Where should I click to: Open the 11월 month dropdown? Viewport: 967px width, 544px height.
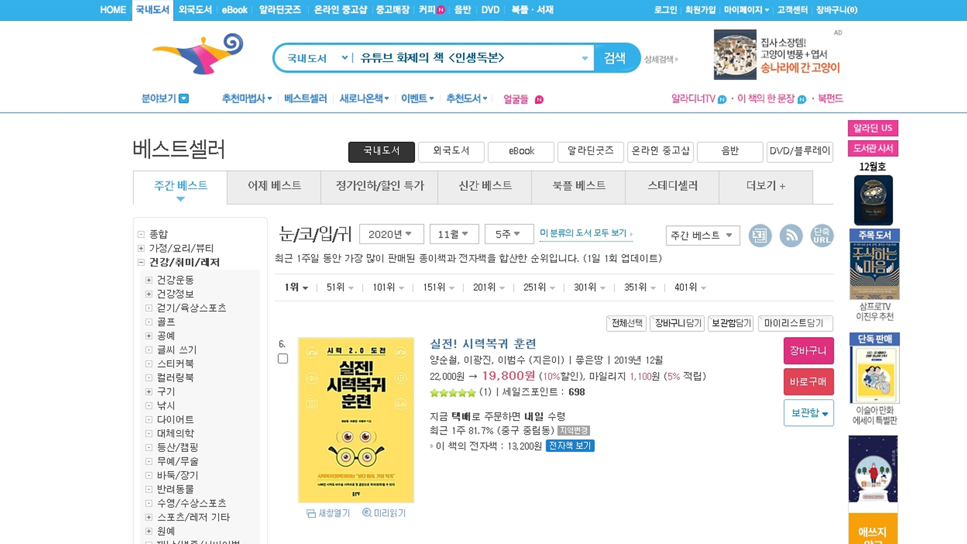coord(453,234)
